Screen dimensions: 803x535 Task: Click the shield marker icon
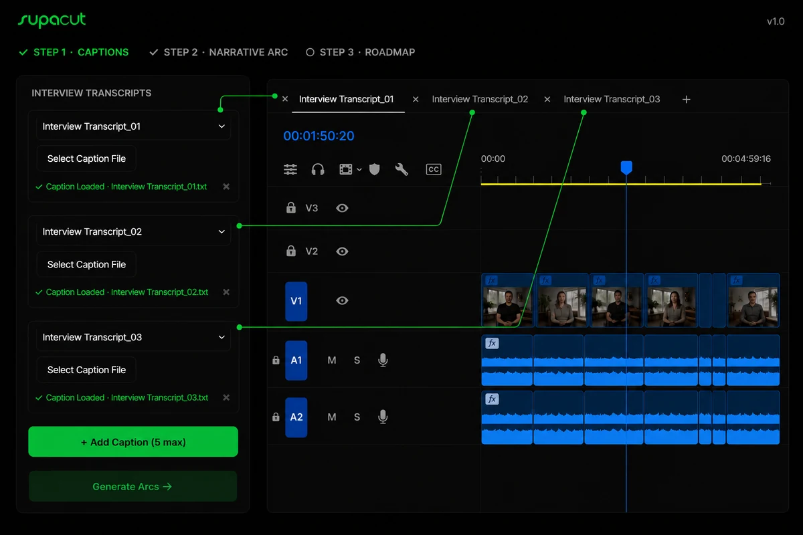tap(375, 169)
